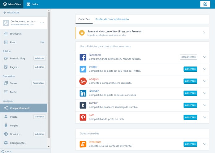Expand the Twitter connection chevron
215x153 pixels.
pos(204,69)
